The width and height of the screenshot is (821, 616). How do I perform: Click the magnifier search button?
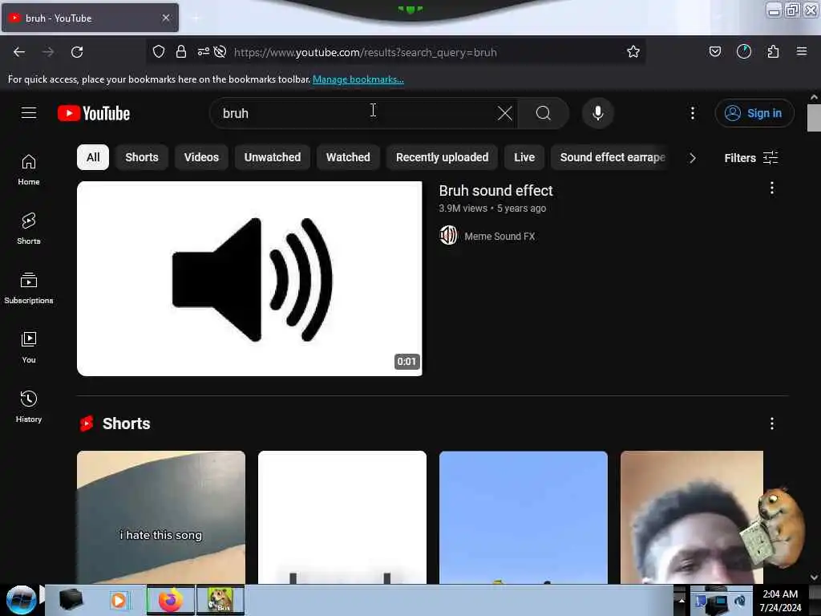(543, 113)
